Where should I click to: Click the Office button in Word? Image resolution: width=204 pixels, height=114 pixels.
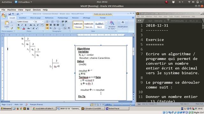pos(4,16)
